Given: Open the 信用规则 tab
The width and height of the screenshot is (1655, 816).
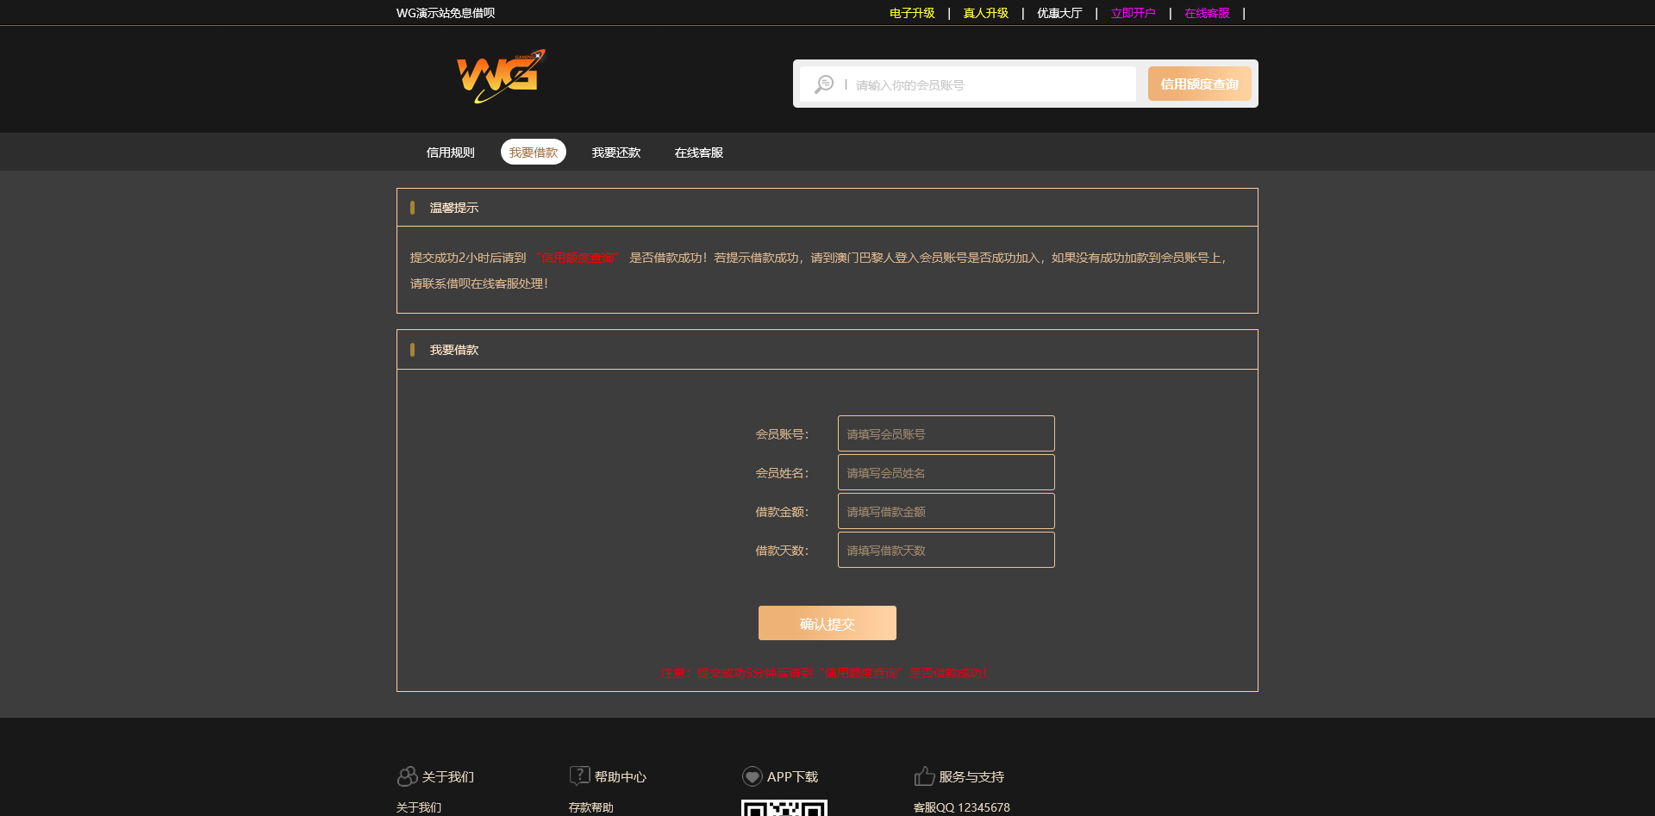Looking at the screenshot, I should pos(450,153).
